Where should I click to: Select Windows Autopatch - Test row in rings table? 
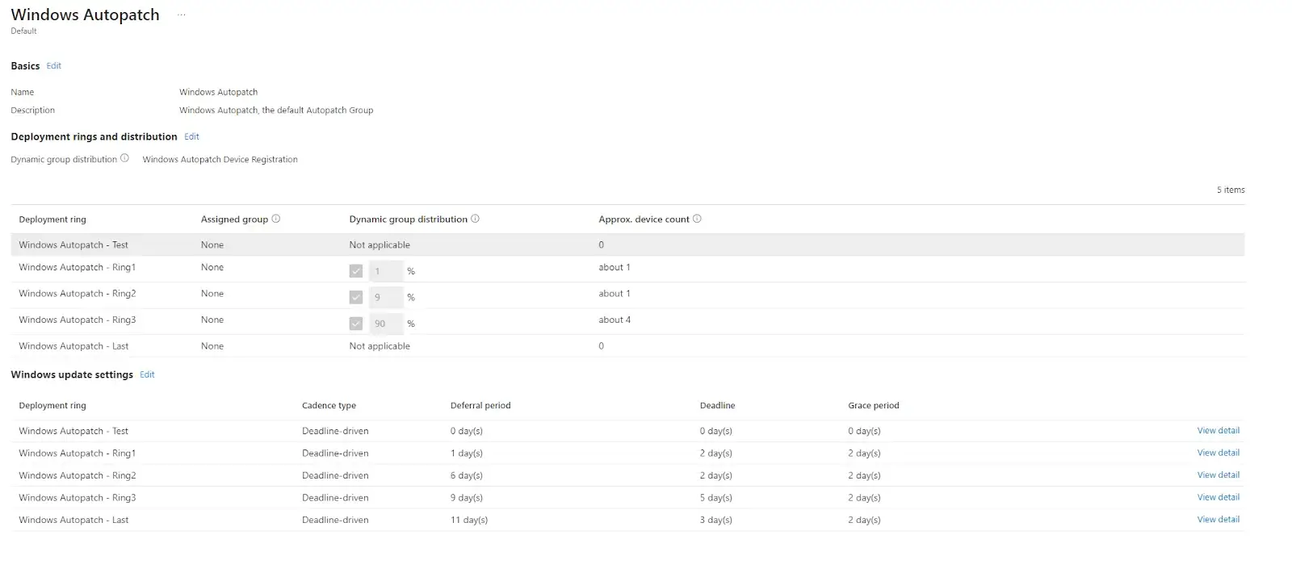coord(627,245)
